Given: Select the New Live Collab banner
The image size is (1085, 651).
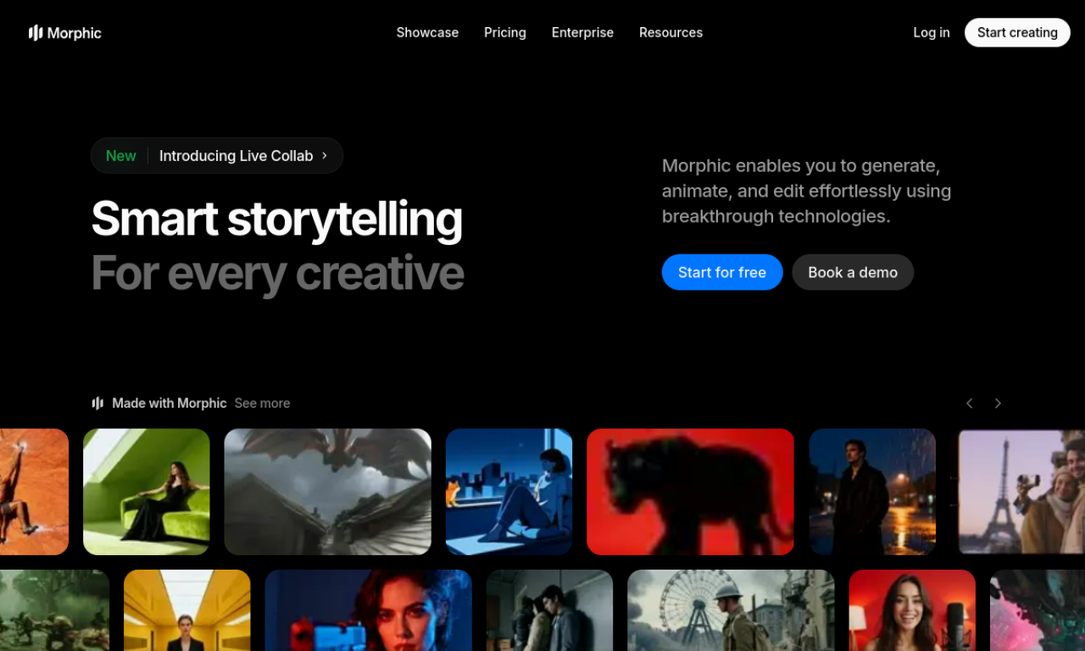Looking at the screenshot, I should tap(216, 155).
